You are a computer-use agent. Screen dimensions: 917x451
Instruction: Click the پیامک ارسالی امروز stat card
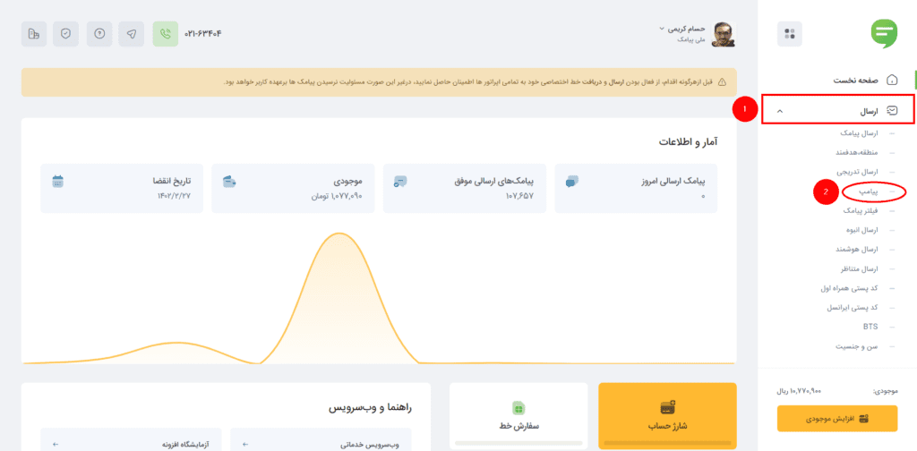tap(636, 188)
